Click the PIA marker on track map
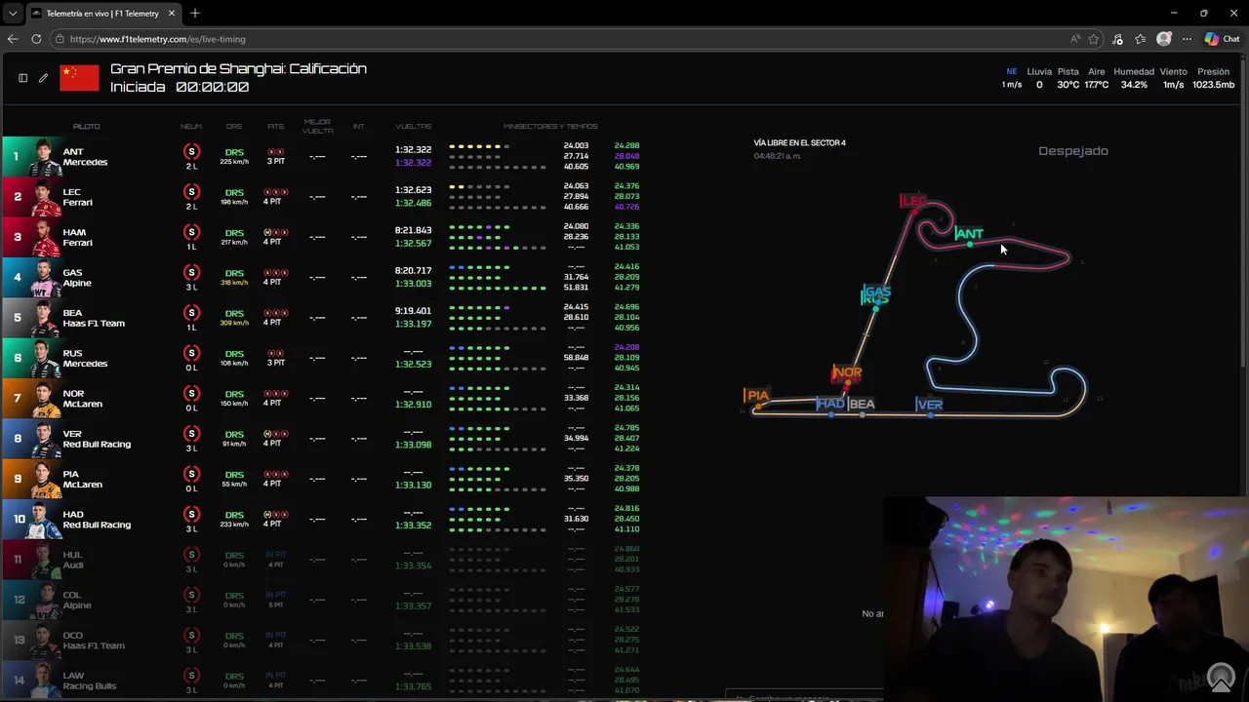Viewport: 1249px width, 702px height. (756, 395)
